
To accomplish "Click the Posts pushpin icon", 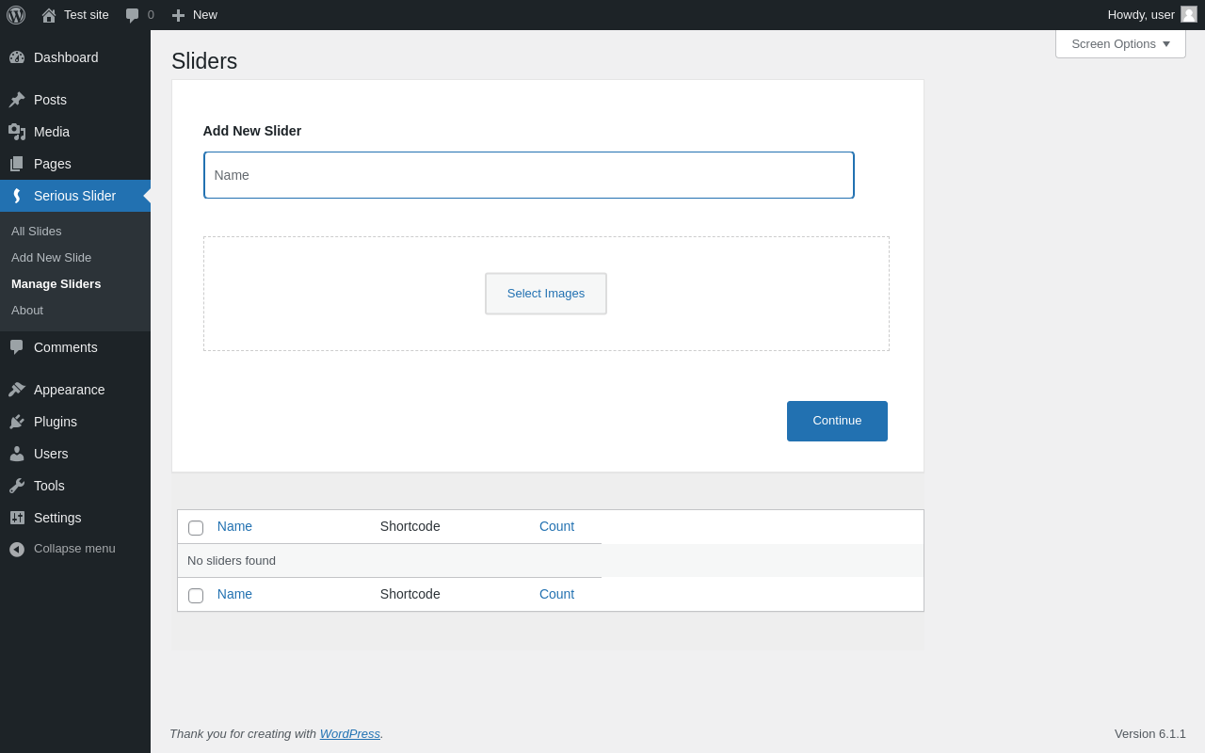I will (x=17, y=100).
